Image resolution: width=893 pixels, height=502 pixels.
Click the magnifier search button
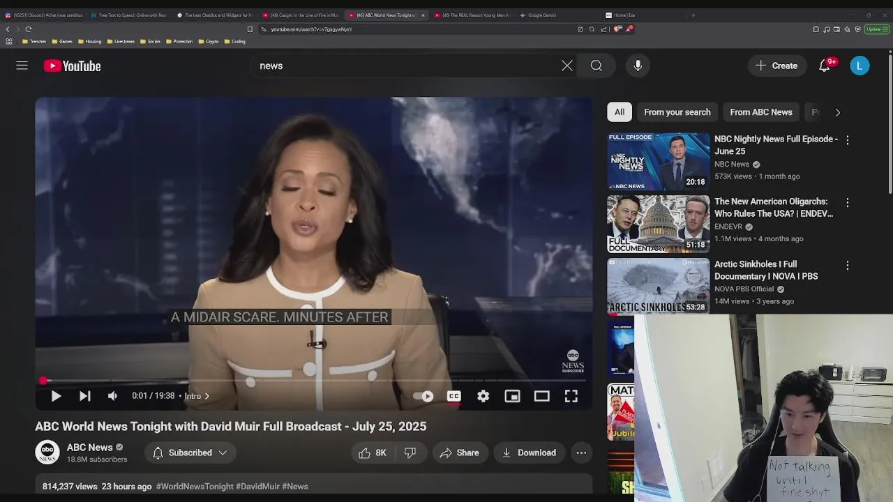tap(596, 66)
